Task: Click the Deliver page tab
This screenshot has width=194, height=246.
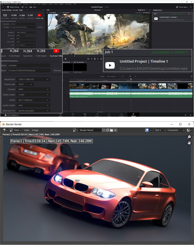Action: point(133,115)
